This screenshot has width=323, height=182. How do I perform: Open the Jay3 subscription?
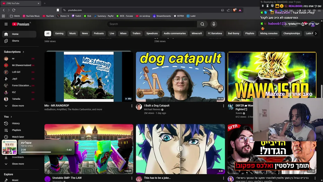(x=19, y=79)
